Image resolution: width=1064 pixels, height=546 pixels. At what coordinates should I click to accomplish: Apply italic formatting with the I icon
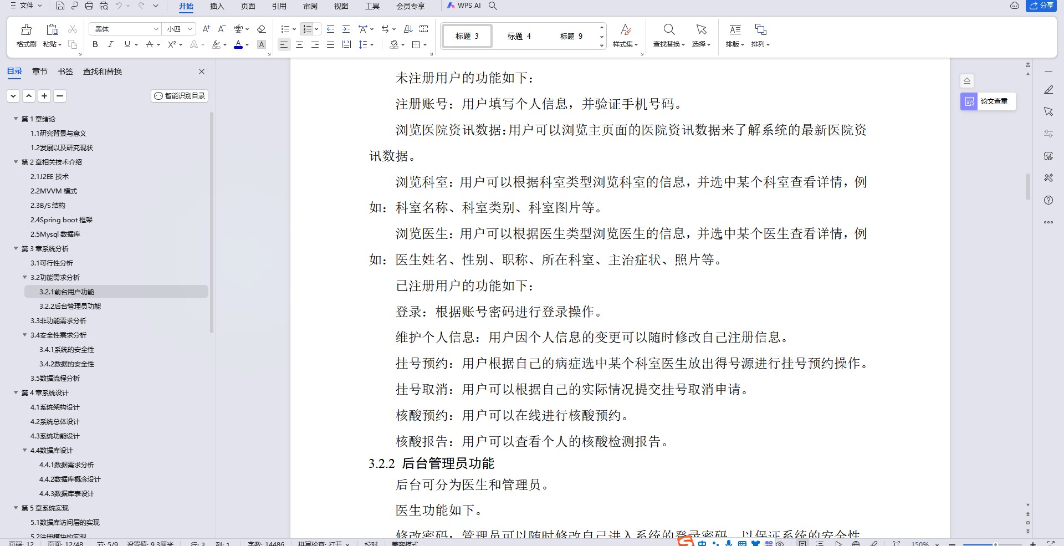(110, 45)
